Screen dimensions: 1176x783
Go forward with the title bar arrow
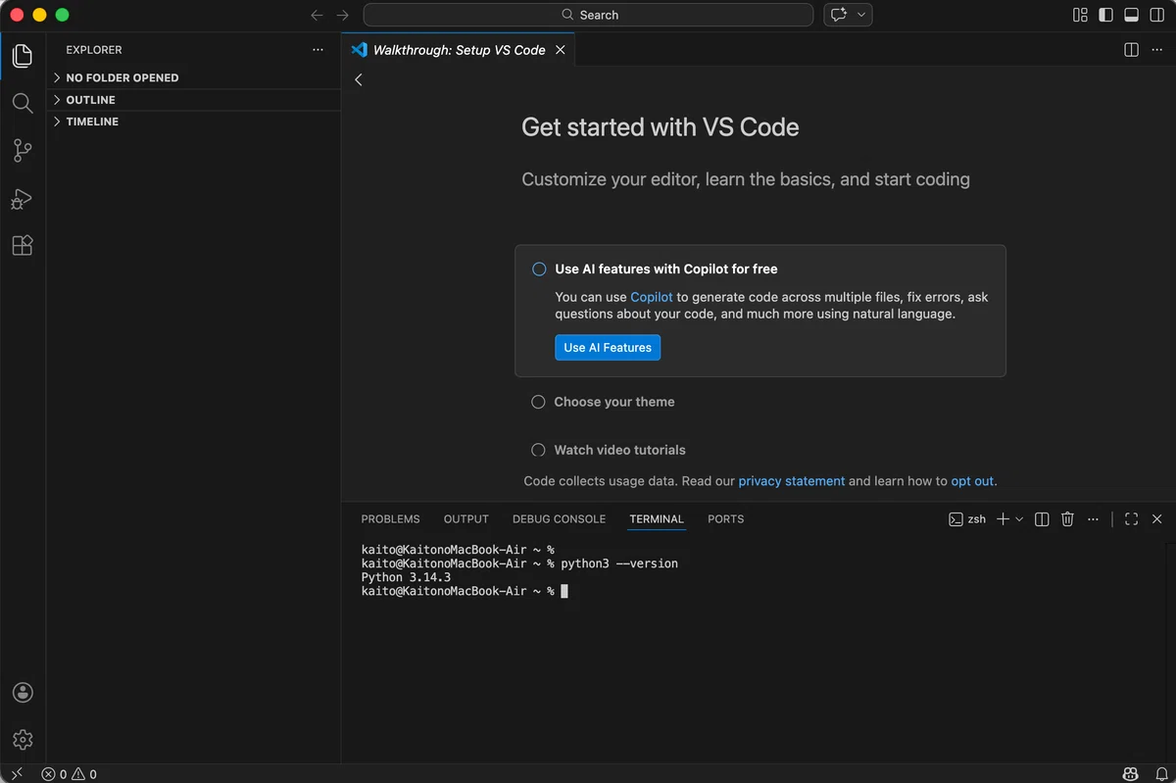(342, 15)
